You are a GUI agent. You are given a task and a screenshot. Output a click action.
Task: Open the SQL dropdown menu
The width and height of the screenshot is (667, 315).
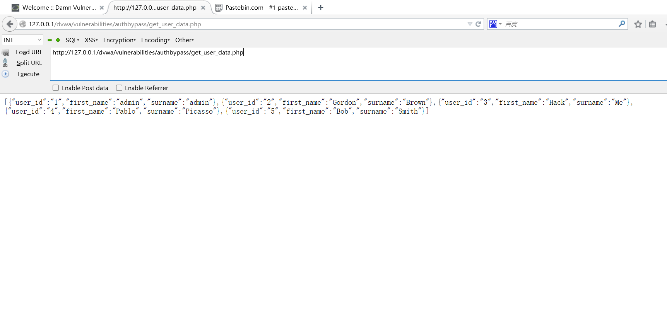pyautogui.click(x=72, y=40)
